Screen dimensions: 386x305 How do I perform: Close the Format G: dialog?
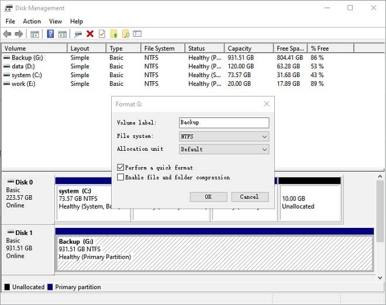click(267, 104)
